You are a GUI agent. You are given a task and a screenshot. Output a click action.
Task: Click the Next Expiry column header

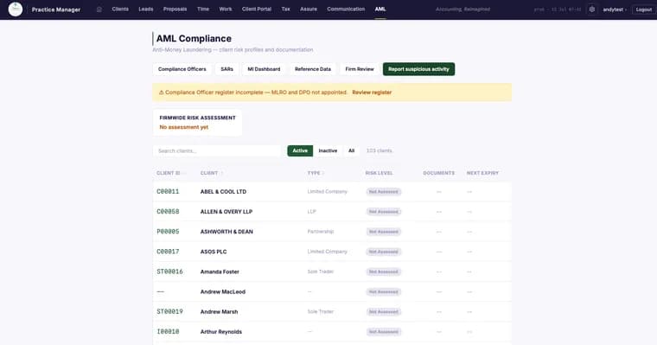pyautogui.click(x=482, y=173)
